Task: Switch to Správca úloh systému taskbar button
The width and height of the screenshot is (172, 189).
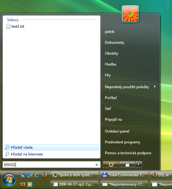Action: click(x=75, y=175)
